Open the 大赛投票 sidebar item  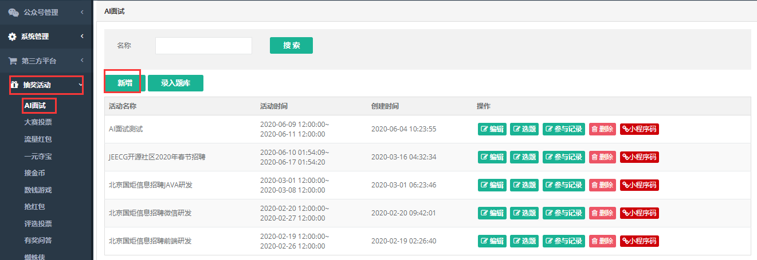[38, 122]
